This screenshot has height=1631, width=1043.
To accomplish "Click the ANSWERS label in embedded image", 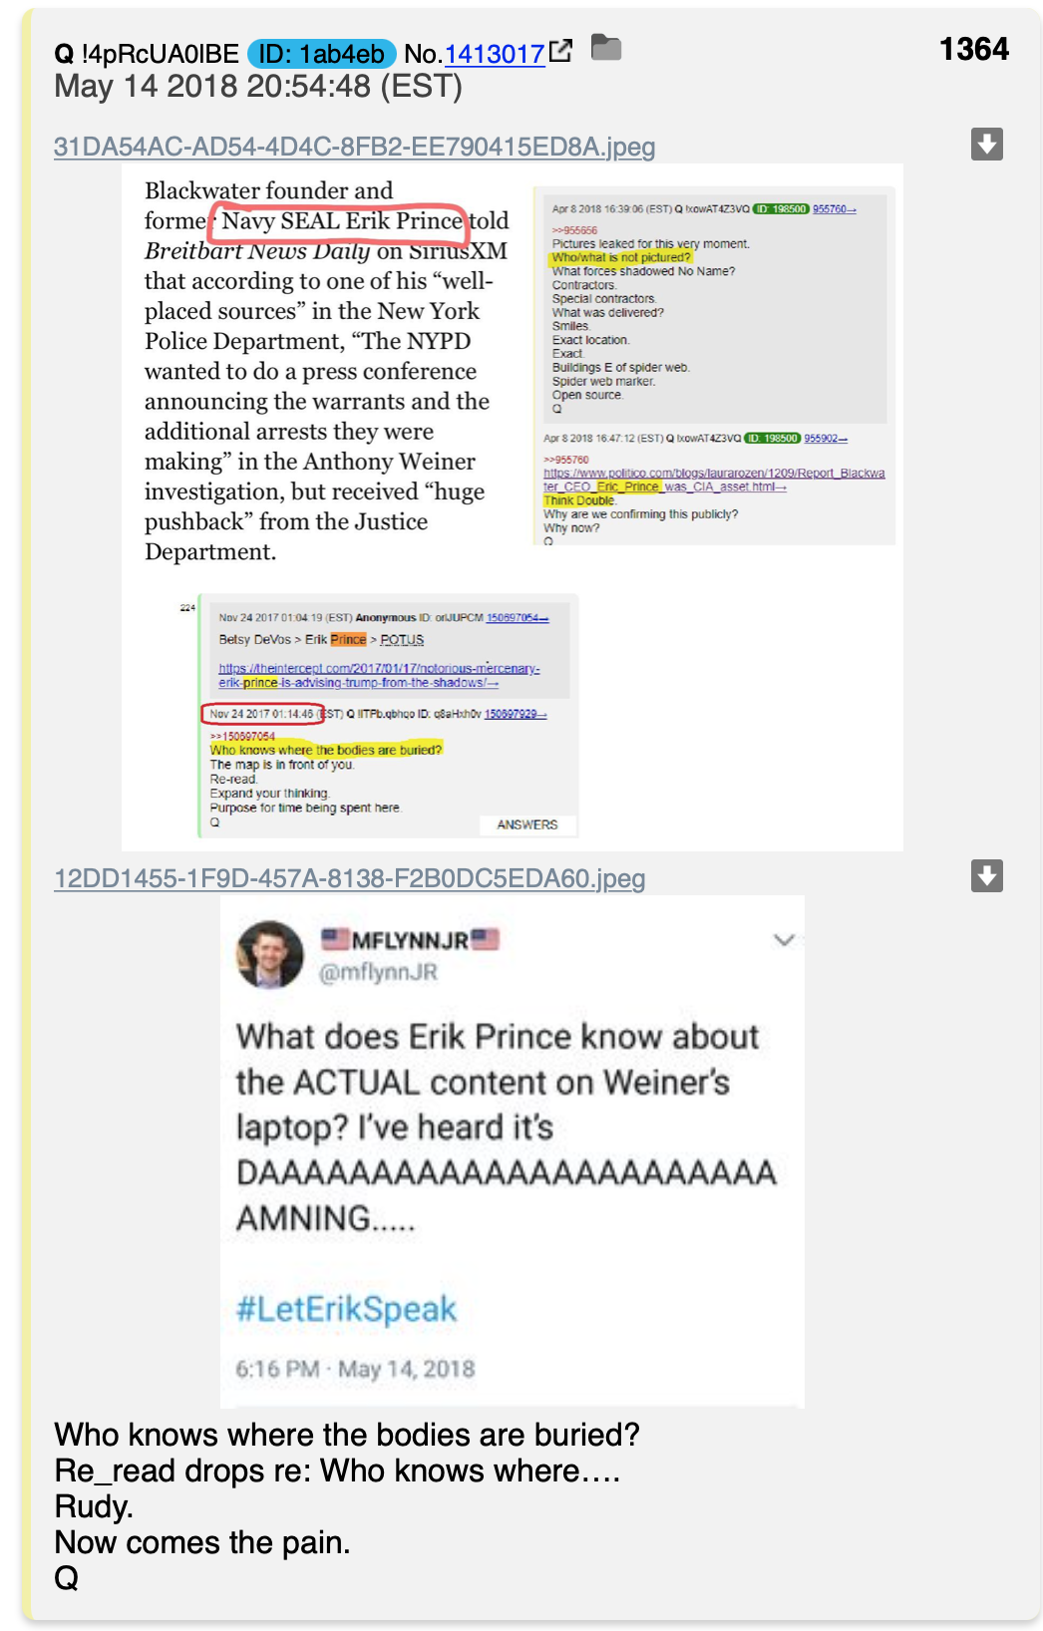I will click(527, 824).
